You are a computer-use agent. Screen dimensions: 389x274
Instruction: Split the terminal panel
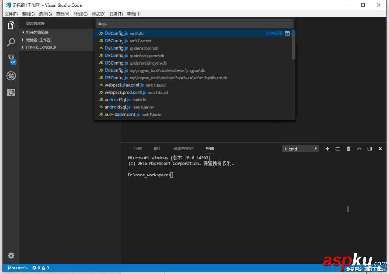tap(338, 148)
